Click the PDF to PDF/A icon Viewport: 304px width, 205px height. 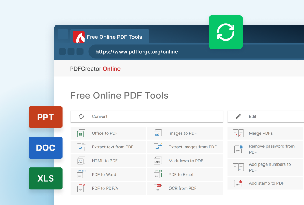pos(81,188)
